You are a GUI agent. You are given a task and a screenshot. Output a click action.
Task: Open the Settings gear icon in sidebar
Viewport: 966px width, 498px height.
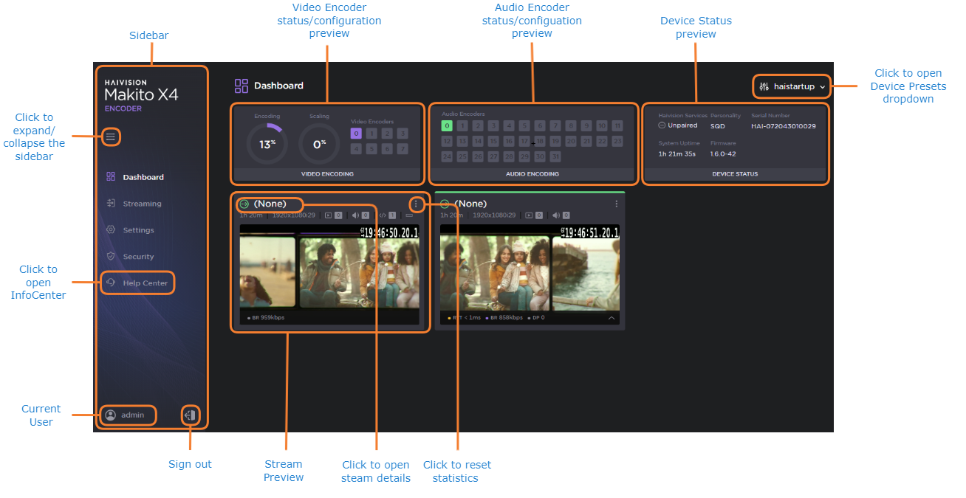109,229
